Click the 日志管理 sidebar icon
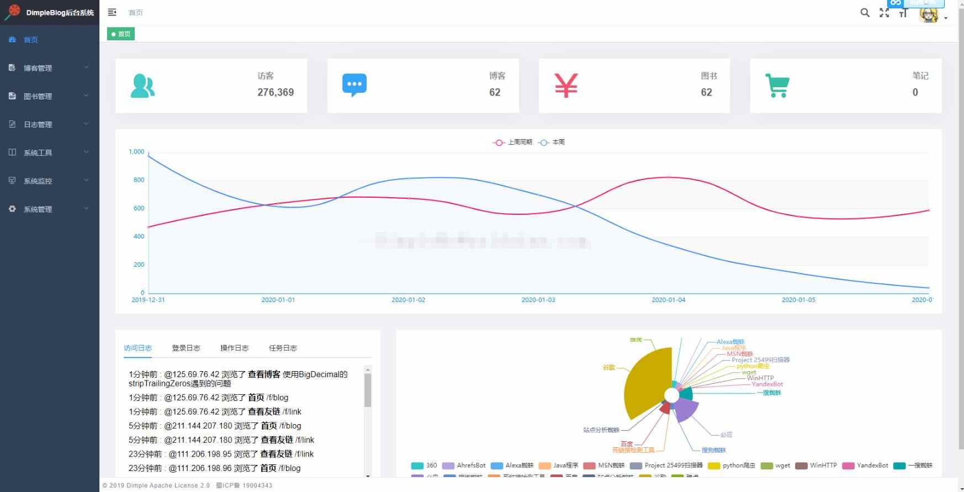The width and height of the screenshot is (964, 492). tap(12, 124)
